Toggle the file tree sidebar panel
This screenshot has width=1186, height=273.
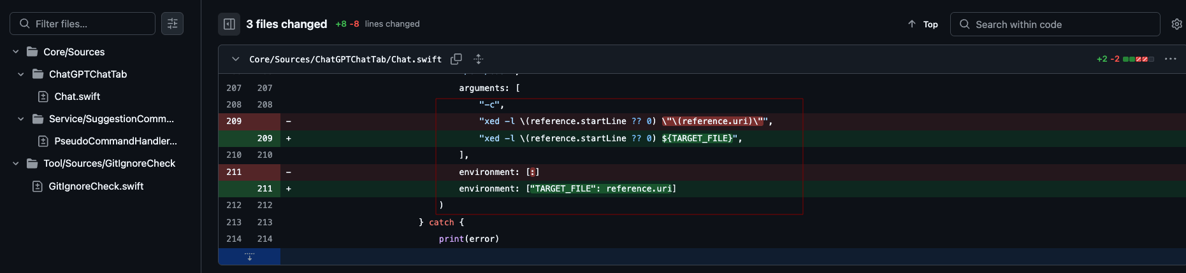point(229,24)
